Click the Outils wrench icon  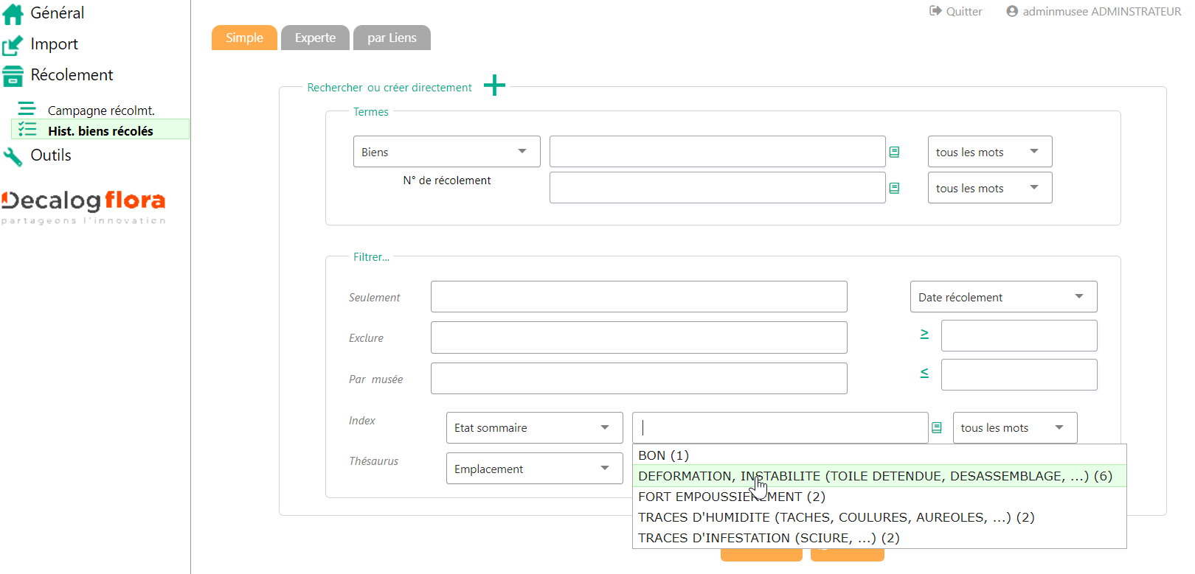click(13, 156)
